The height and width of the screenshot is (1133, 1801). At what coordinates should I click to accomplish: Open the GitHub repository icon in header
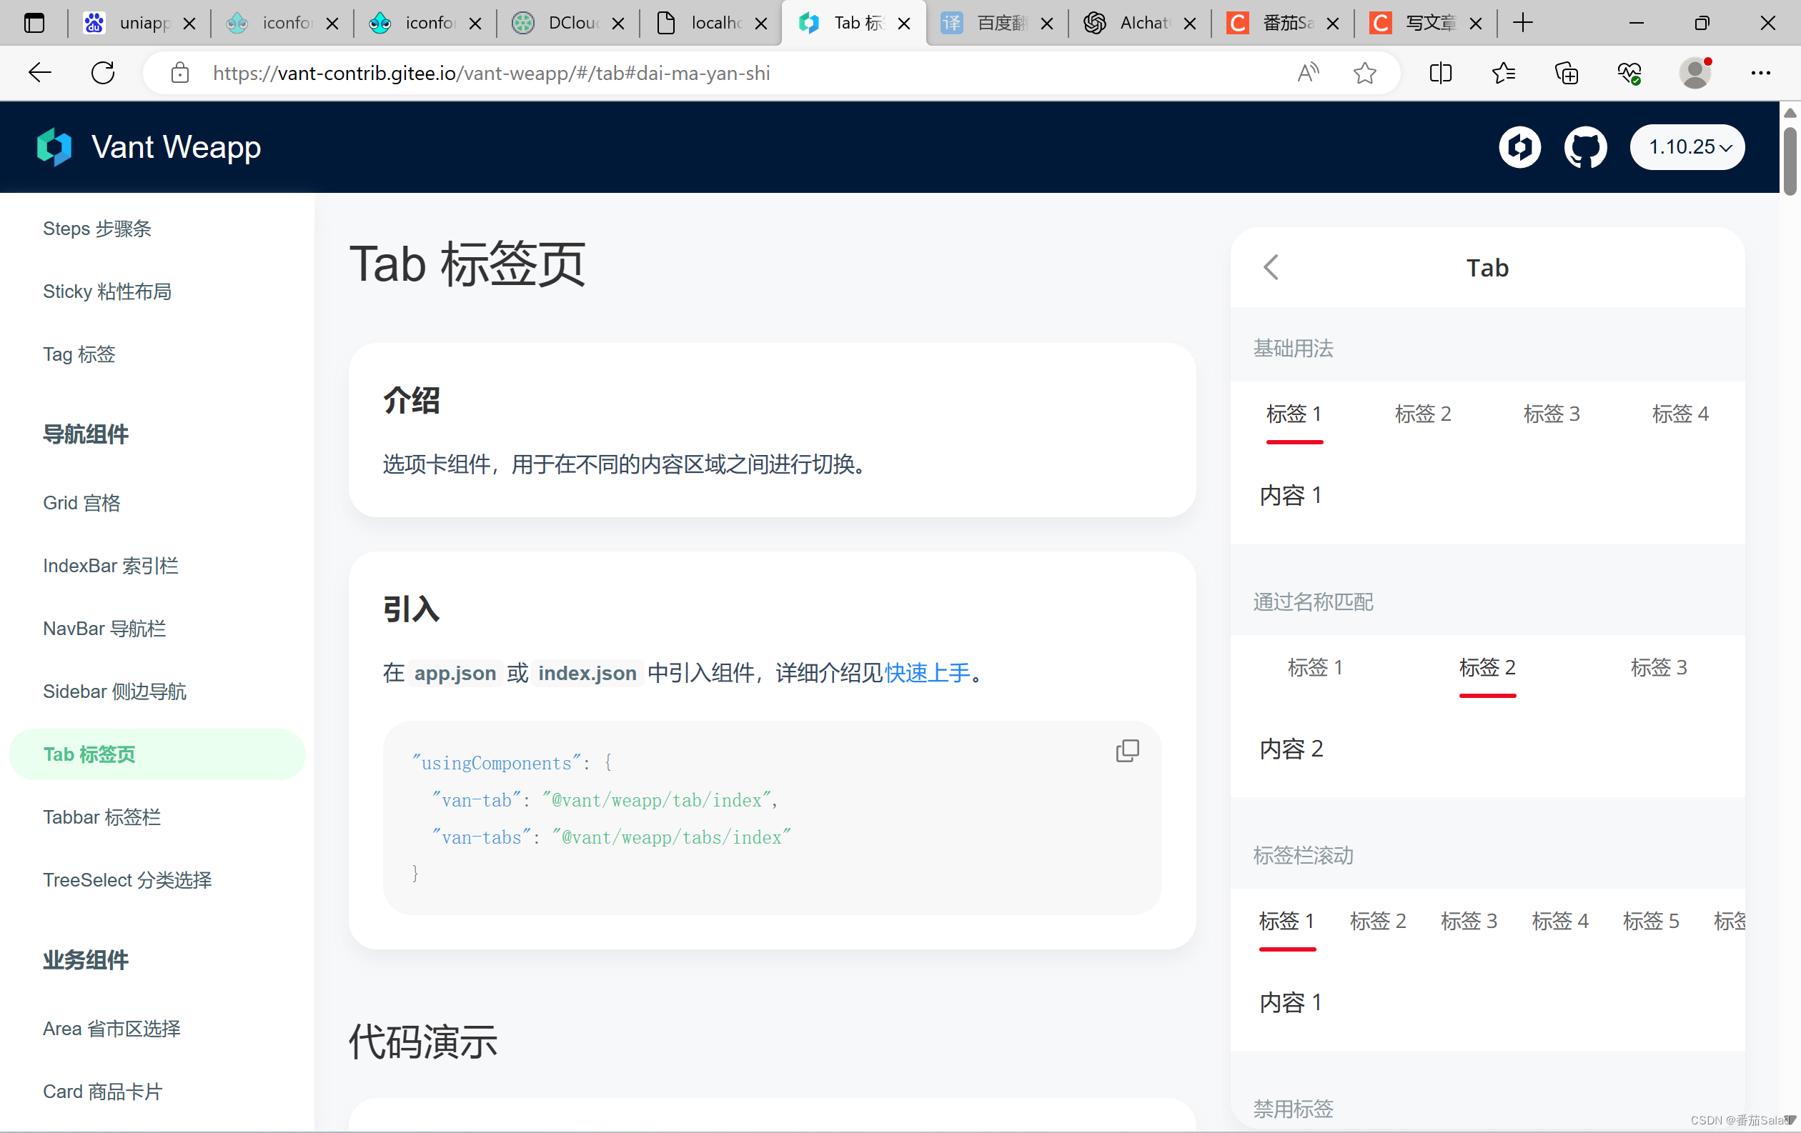pyautogui.click(x=1585, y=147)
